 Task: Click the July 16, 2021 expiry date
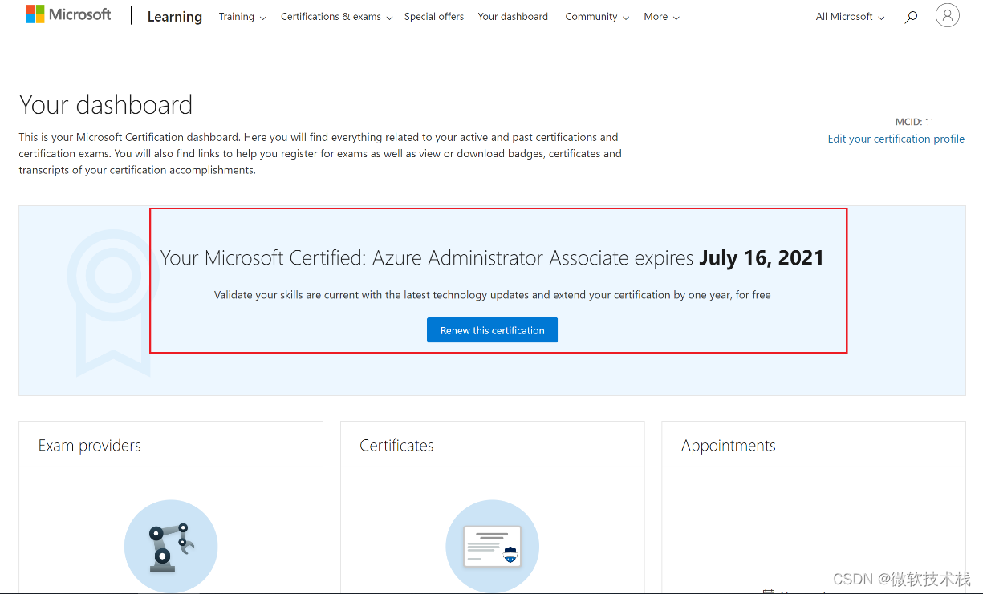tap(762, 258)
